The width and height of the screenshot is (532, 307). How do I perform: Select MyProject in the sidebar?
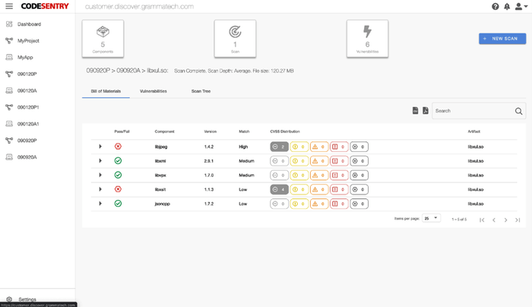[28, 41]
